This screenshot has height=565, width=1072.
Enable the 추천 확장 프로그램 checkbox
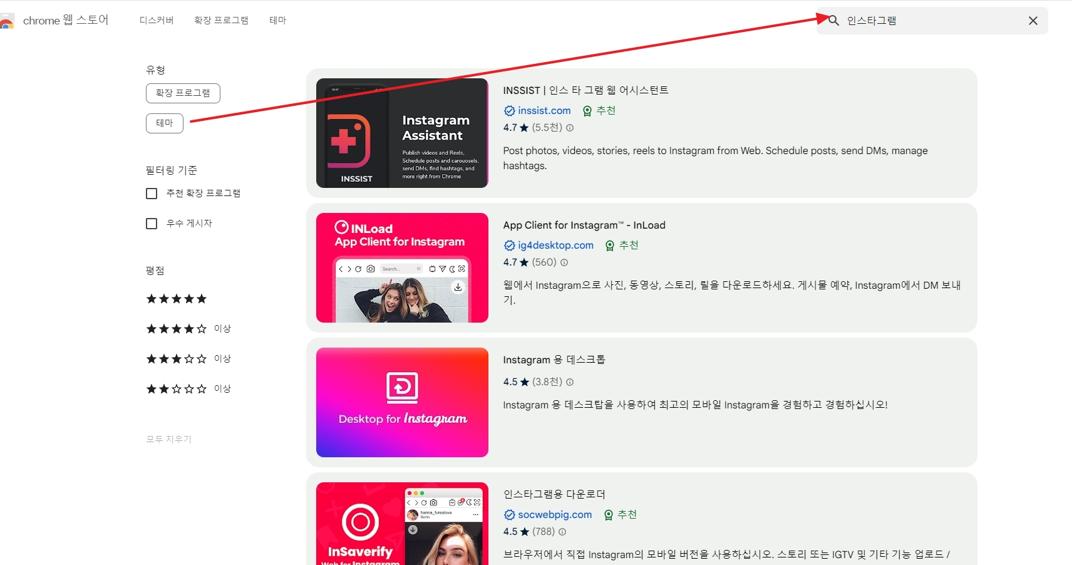(x=152, y=194)
